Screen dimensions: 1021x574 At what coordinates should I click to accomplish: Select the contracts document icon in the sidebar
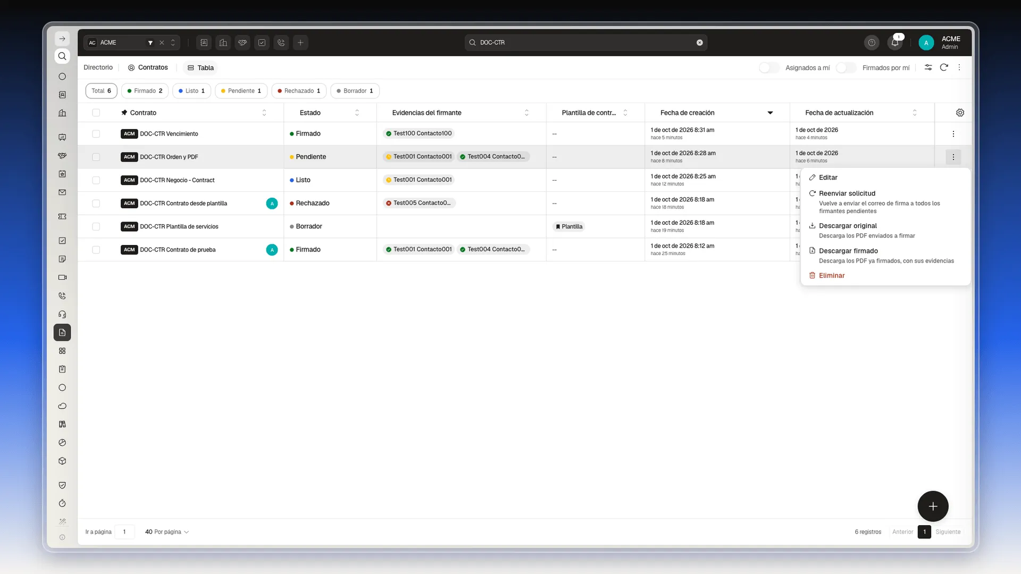(62, 333)
